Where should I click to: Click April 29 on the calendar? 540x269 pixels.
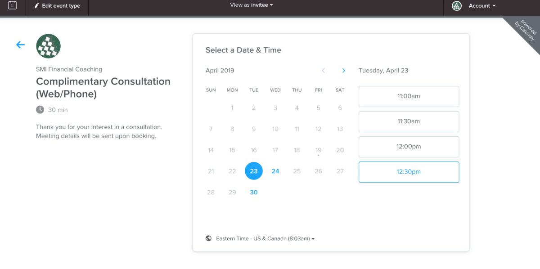[232, 192]
